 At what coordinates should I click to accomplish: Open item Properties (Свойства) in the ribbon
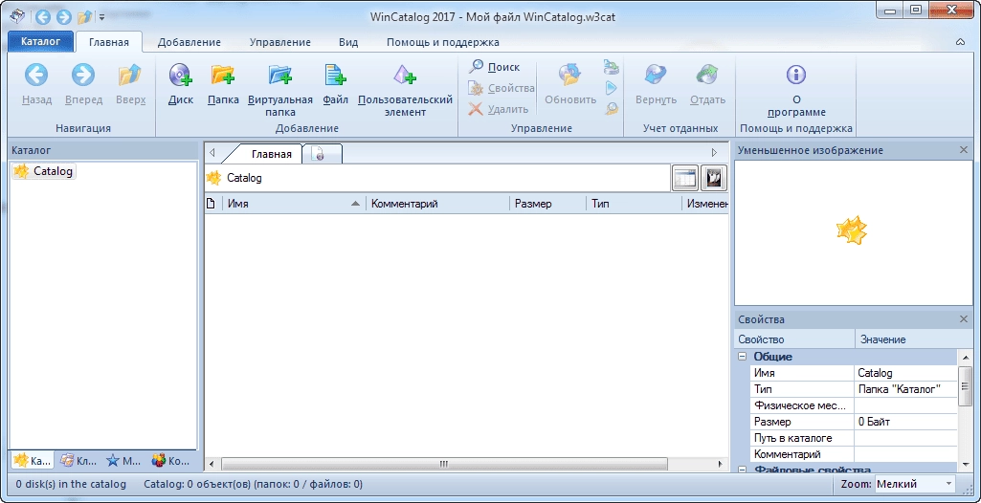502,88
